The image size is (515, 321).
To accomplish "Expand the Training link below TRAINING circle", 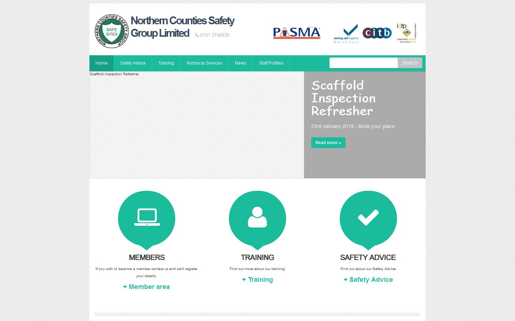I will pyautogui.click(x=257, y=280).
